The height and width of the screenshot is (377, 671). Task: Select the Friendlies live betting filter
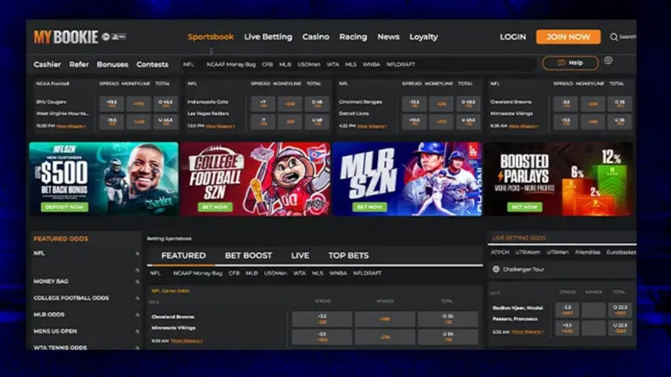coord(588,252)
